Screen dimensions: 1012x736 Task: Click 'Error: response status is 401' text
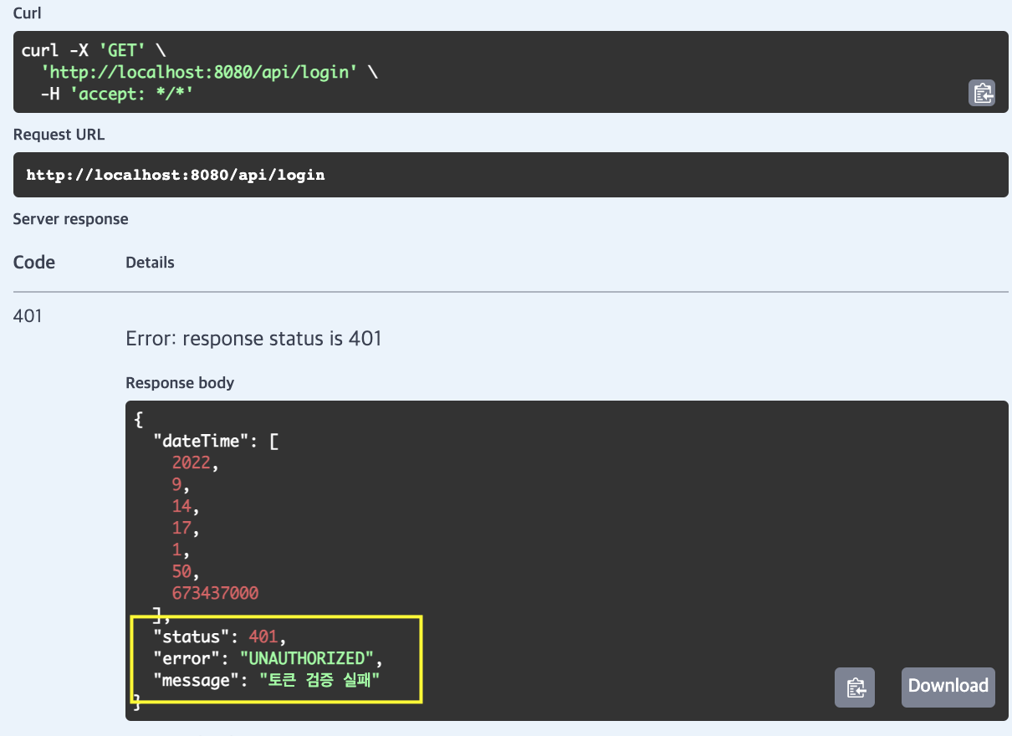coord(253,339)
